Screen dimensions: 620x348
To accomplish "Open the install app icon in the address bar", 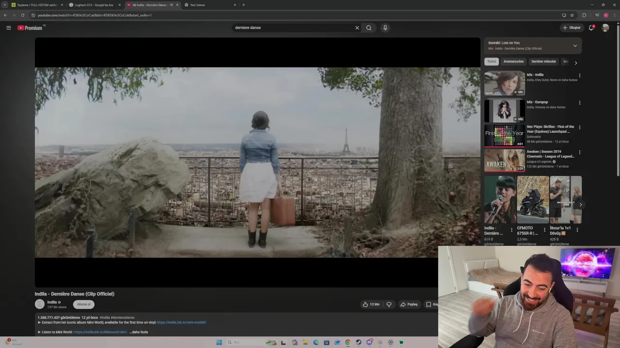I will pos(564,15).
